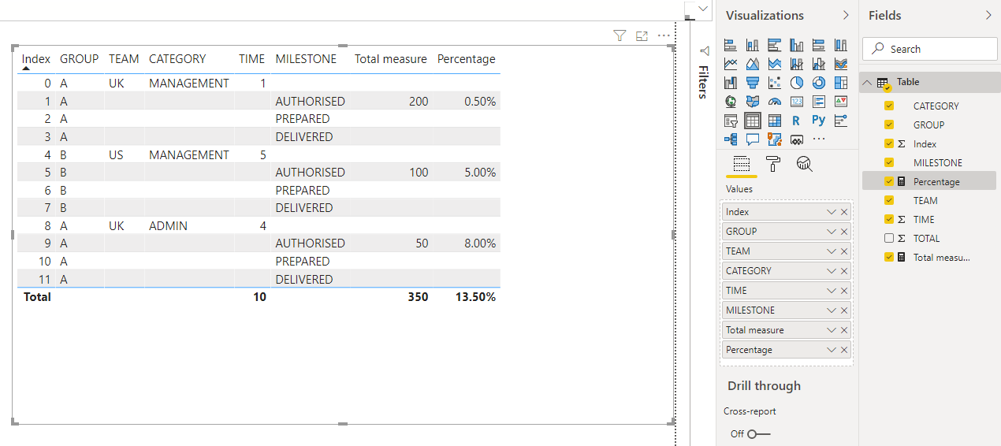Uncheck the MILESTONE field checkbox

click(889, 162)
